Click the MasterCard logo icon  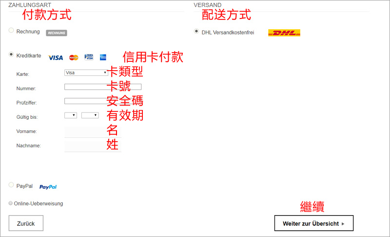coord(74,57)
